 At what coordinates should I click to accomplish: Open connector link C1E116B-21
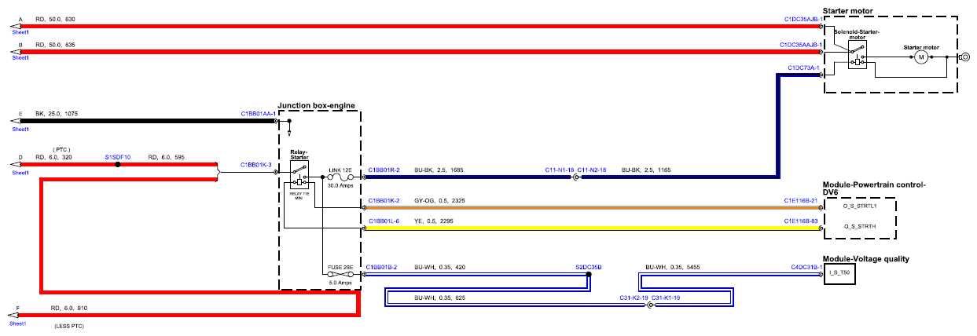tap(801, 200)
